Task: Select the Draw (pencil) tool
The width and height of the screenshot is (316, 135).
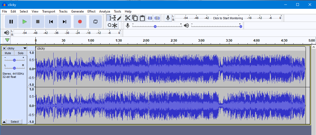Action: (119, 18)
